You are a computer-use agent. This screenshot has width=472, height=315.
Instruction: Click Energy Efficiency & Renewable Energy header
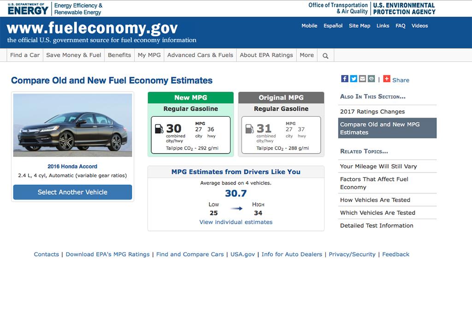78,9
